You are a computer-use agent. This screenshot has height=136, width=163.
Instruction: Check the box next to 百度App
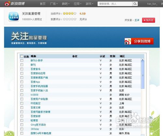pyautogui.click(x=22, y=82)
